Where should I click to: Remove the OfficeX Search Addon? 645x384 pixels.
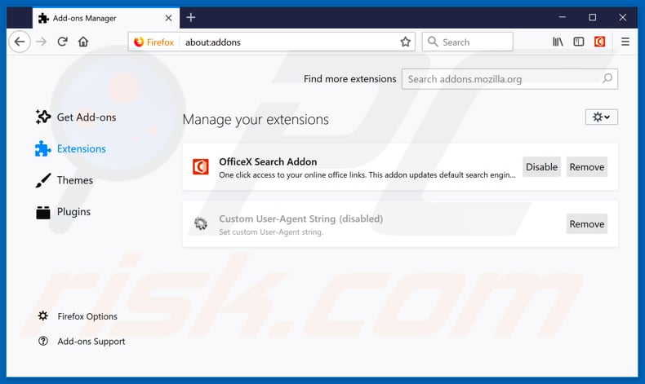pos(586,167)
